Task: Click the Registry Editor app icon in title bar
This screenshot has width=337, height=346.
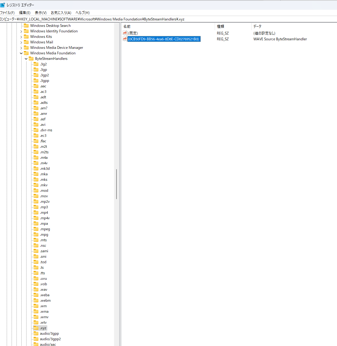Action: tap(3, 5)
